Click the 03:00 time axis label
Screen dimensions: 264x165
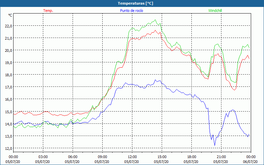coord(43,157)
